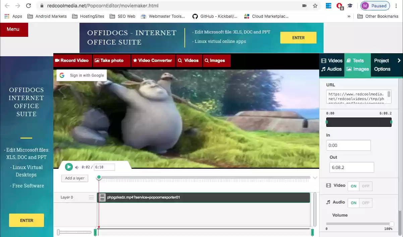Open Video Converter star button
The image size is (403, 237).
(153, 61)
